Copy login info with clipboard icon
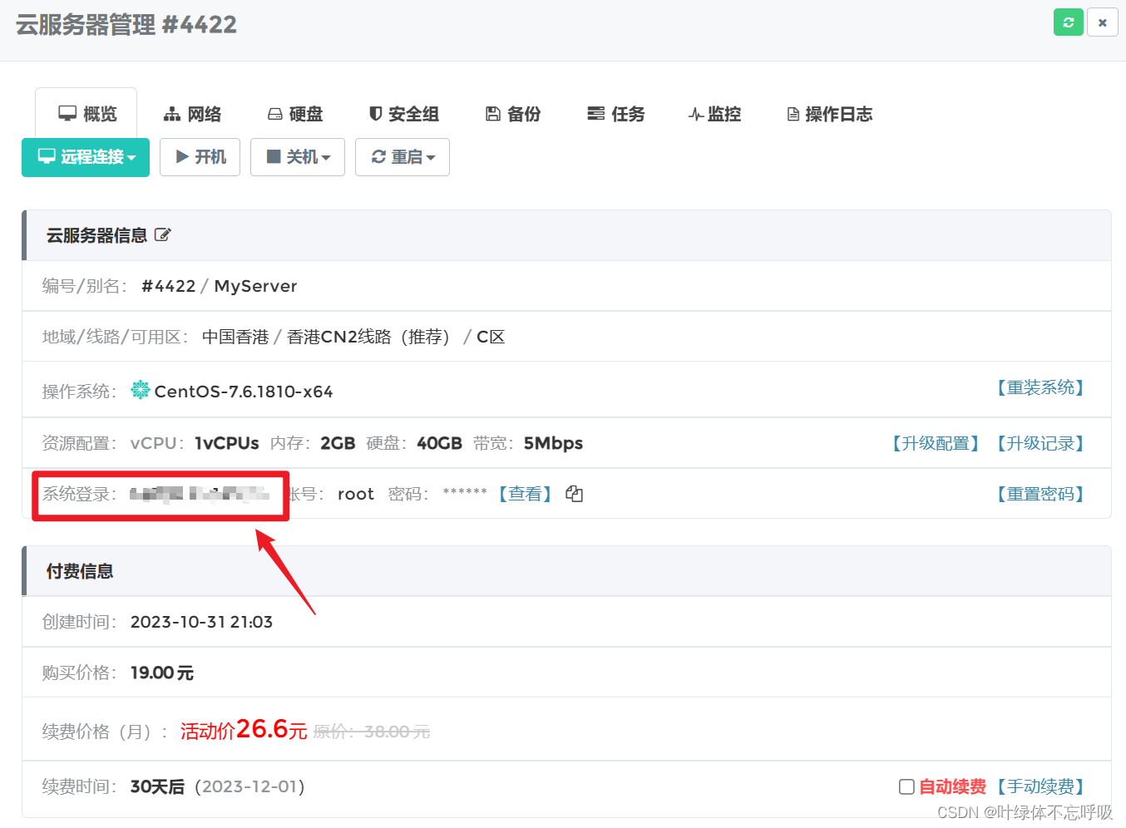The height and width of the screenshot is (828, 1126). (574, 494)
